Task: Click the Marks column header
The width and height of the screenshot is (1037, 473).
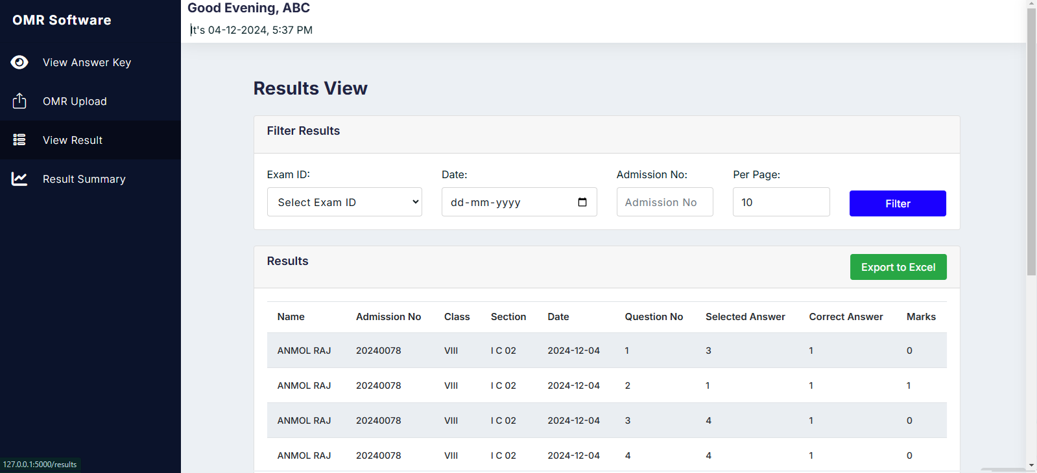Action: (x=921, y=317)
